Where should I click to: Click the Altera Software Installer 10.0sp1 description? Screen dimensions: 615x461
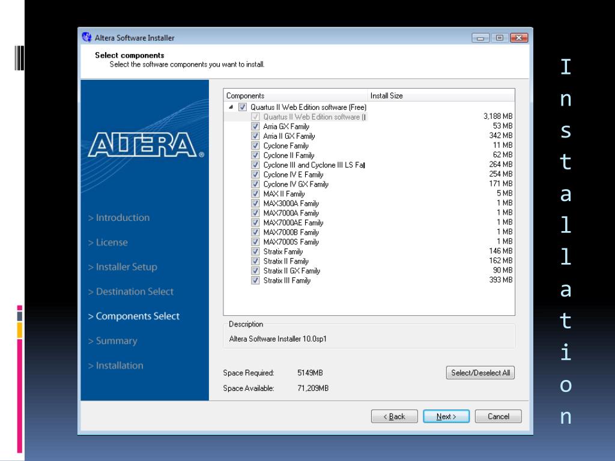(x=277, y=339)
